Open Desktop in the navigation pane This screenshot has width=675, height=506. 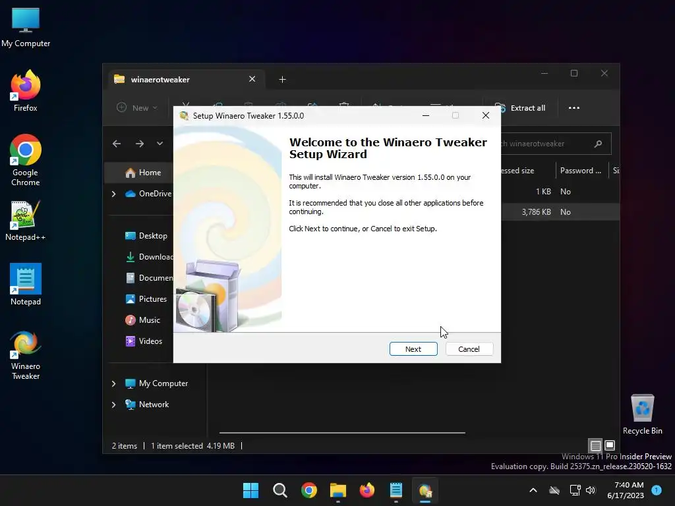click(x=146, y=236)
